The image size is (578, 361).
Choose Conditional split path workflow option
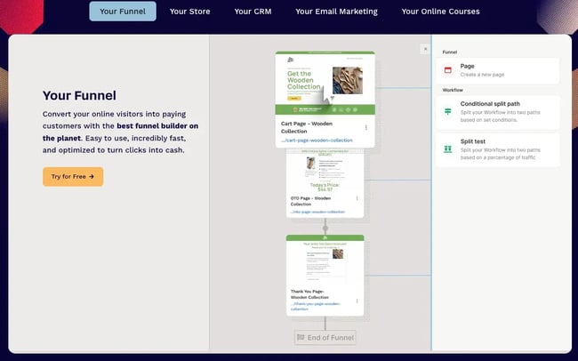(498, 112)
